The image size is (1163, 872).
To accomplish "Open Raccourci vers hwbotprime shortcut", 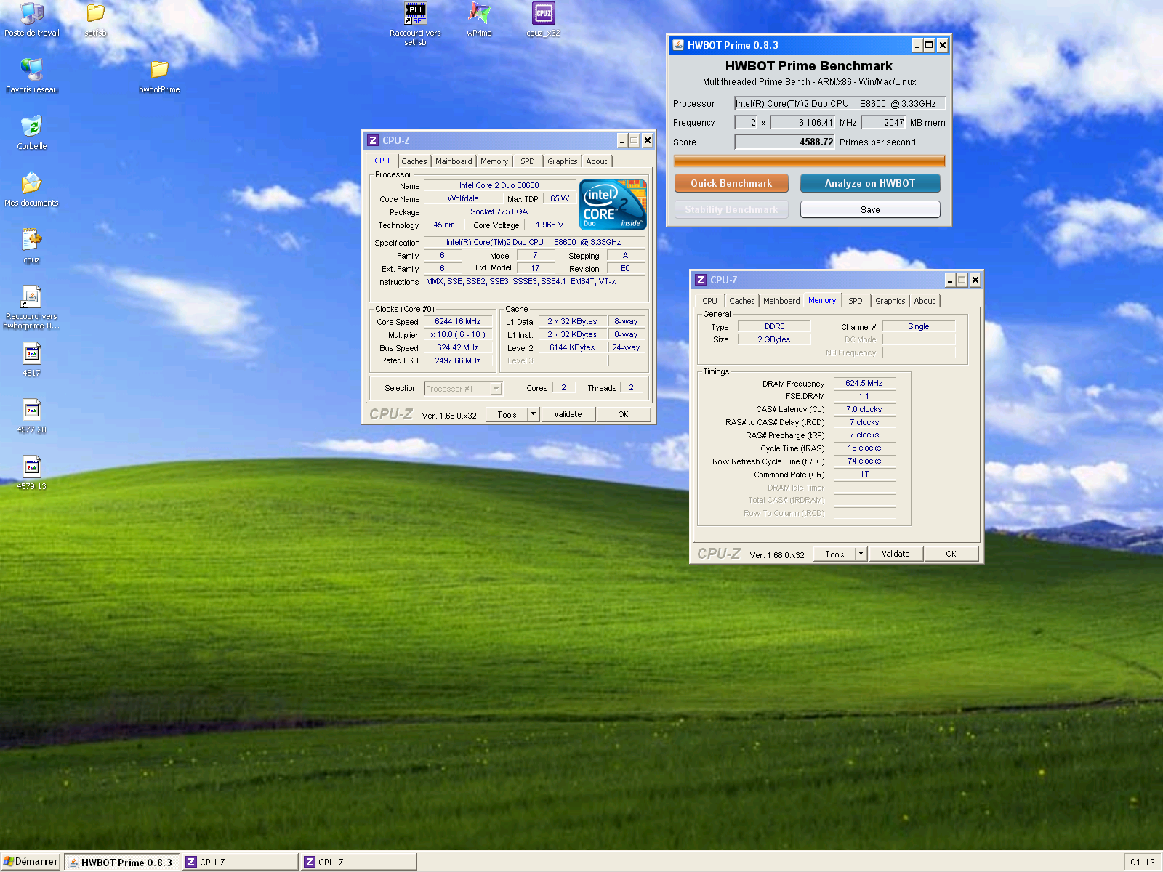I will [x=32, y=307].
